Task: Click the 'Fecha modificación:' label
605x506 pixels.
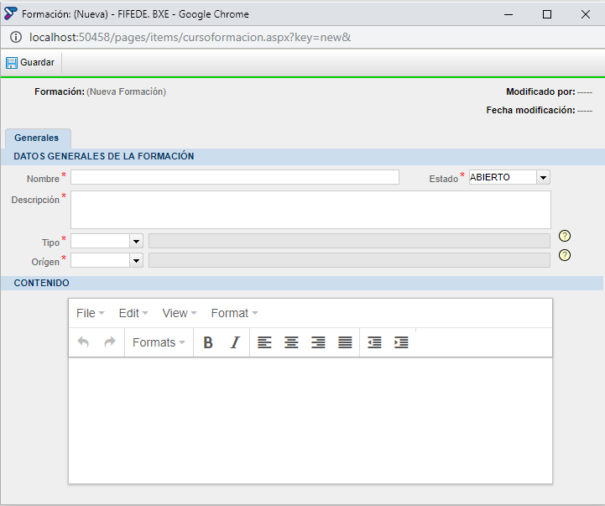Action: click(530, 111)
